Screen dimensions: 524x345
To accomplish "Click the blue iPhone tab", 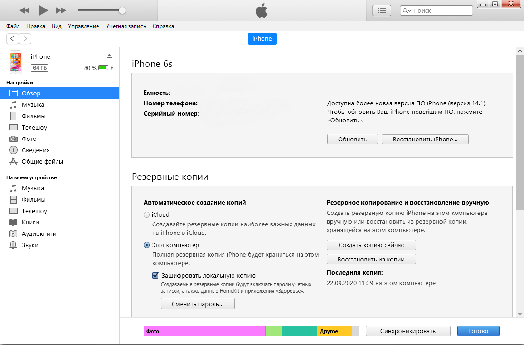I will click(x=262, y=39).
